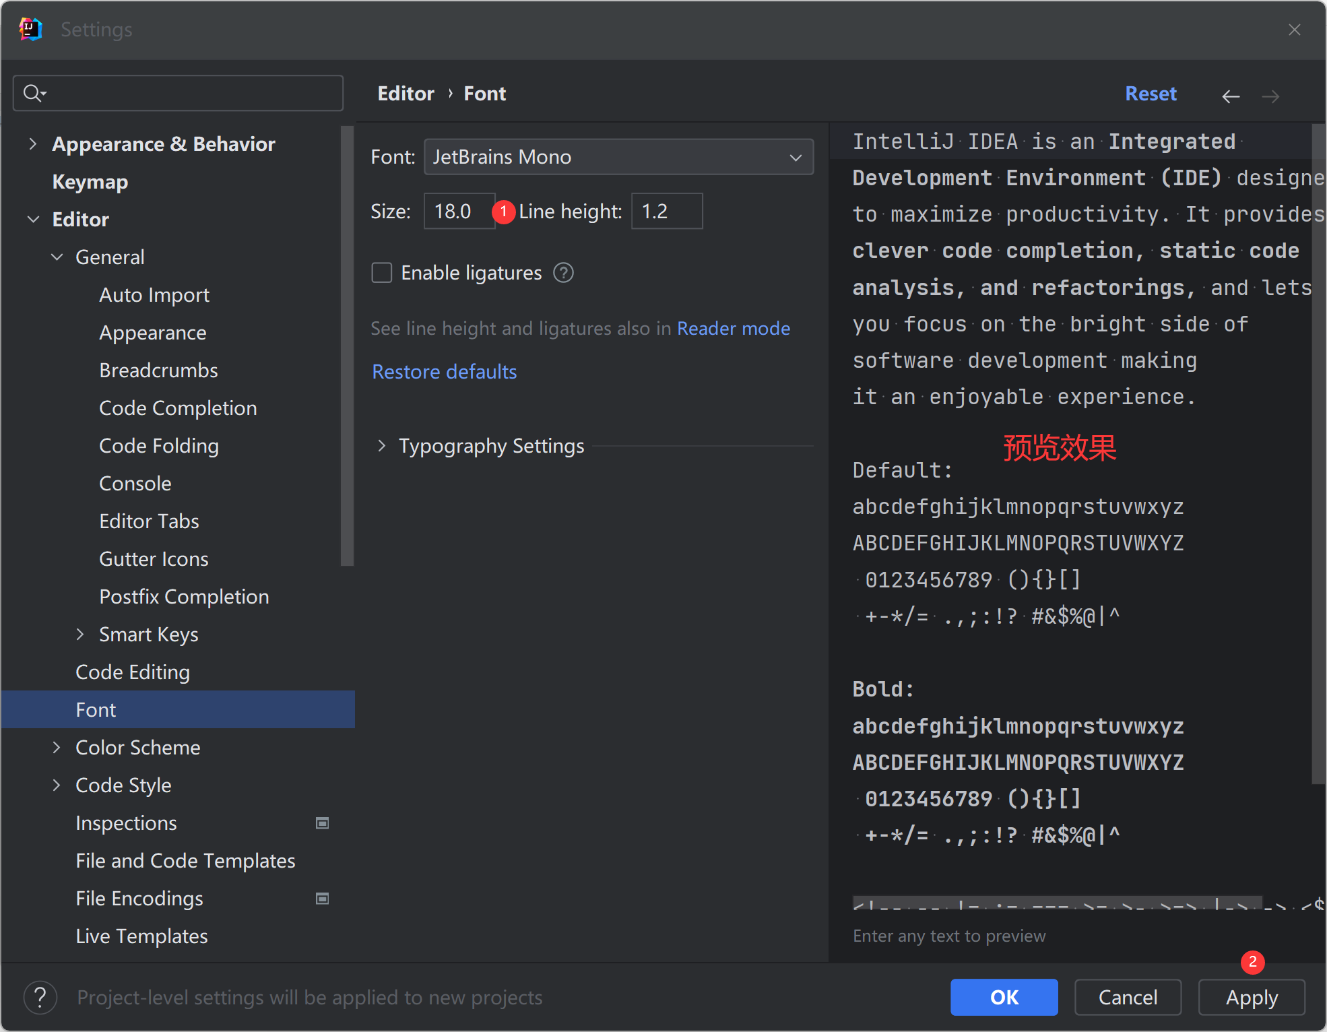Open Gutter Icons settings
This screenshot has width=1327, height=1032.
click(154, 559)
